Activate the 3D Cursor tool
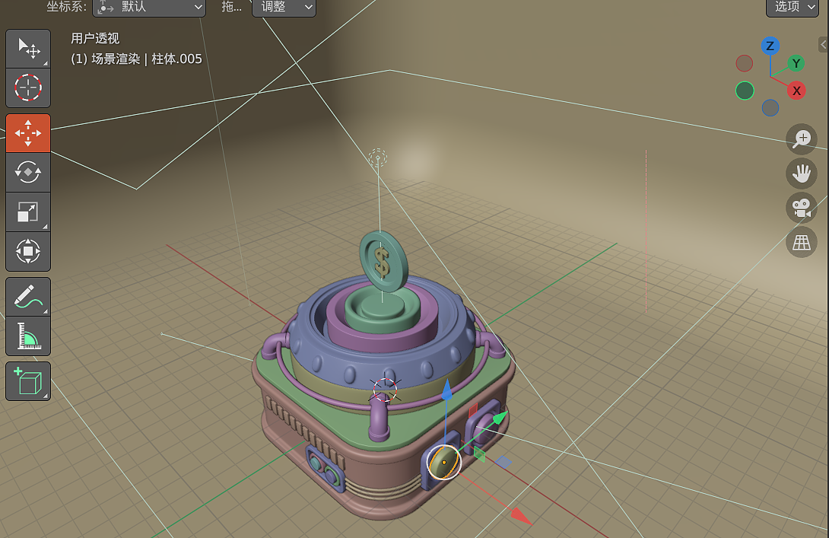829x538 pixels. tap(27, 88)
